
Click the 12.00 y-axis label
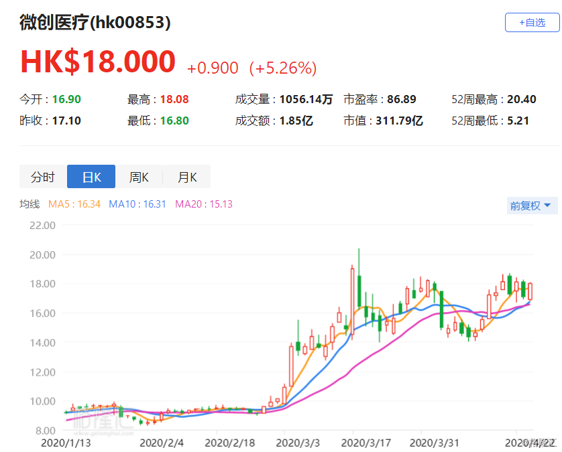point(42,372)
